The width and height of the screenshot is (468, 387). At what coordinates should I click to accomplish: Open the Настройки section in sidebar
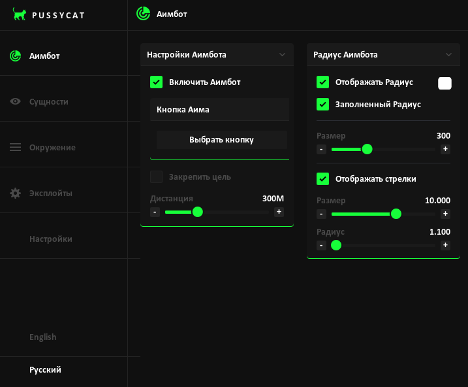tap(51, 239)
